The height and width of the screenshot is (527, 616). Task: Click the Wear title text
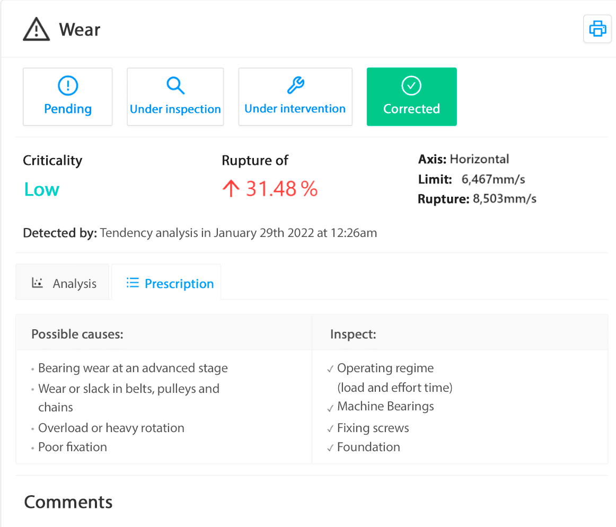click(x=80, y=30)
